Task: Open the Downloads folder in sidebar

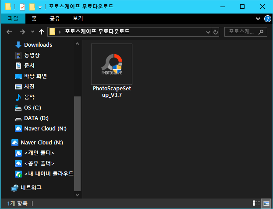Action: pos(38,45)
